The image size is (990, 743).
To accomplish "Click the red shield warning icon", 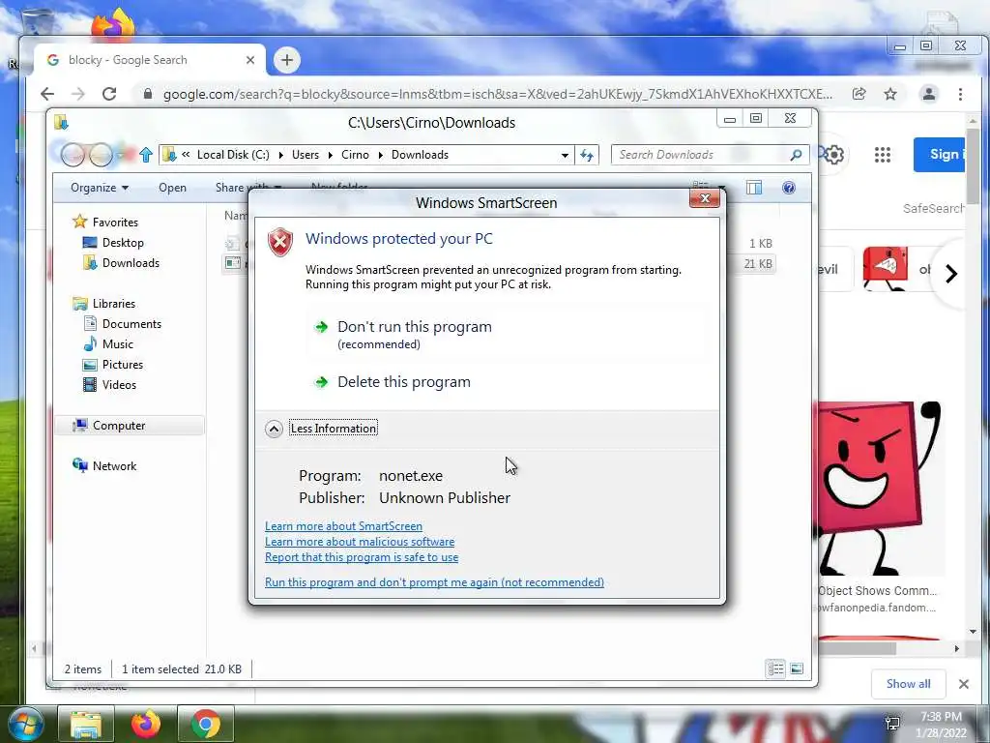I will pyautogui.click(x=280, y=243).
